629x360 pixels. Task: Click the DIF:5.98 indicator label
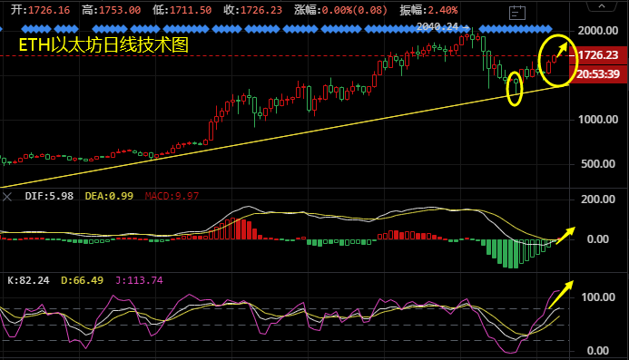[x=49, y=196]
